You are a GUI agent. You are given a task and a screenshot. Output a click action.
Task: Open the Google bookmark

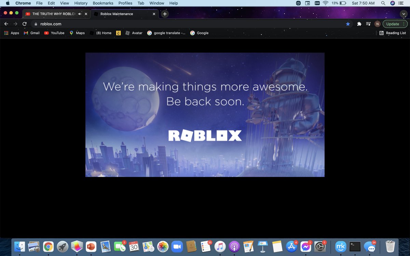tap(199, 33)
